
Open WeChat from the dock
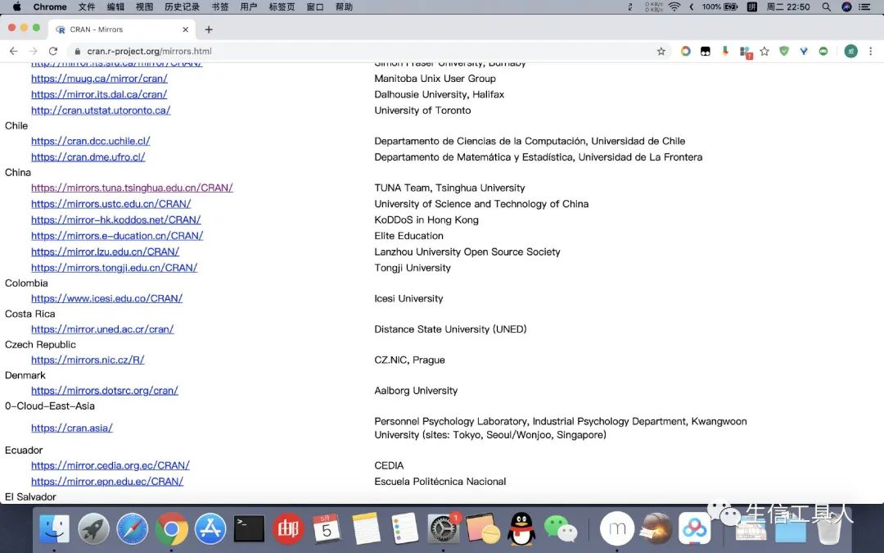pos(561,529)
